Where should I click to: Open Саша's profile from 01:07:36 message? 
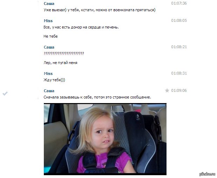point(49,4)
